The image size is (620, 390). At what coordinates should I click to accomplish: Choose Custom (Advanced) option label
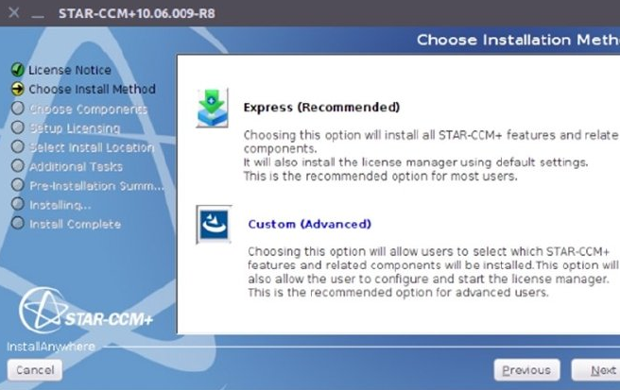310,224
